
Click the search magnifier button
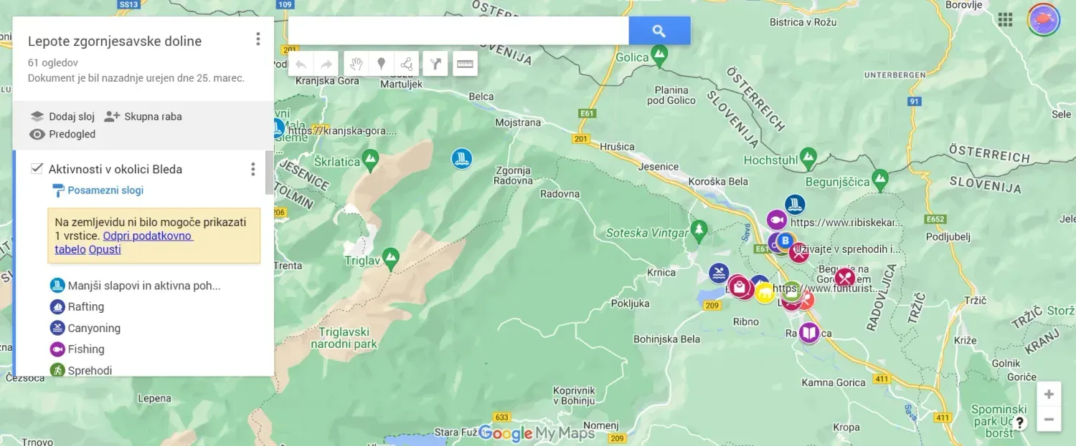click(659, 31)
